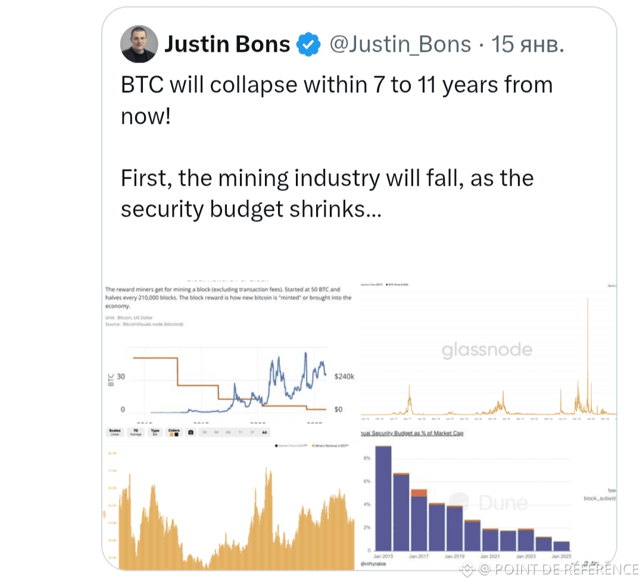The height and width of the screenshot is (584, 643).
Task: Open the 7D Average selector
Action: click(136, 432)
